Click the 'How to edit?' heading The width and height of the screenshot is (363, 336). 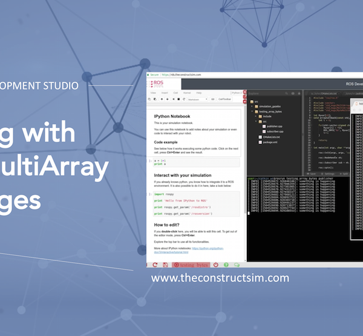pyautogui.click(x=167, y=225)
